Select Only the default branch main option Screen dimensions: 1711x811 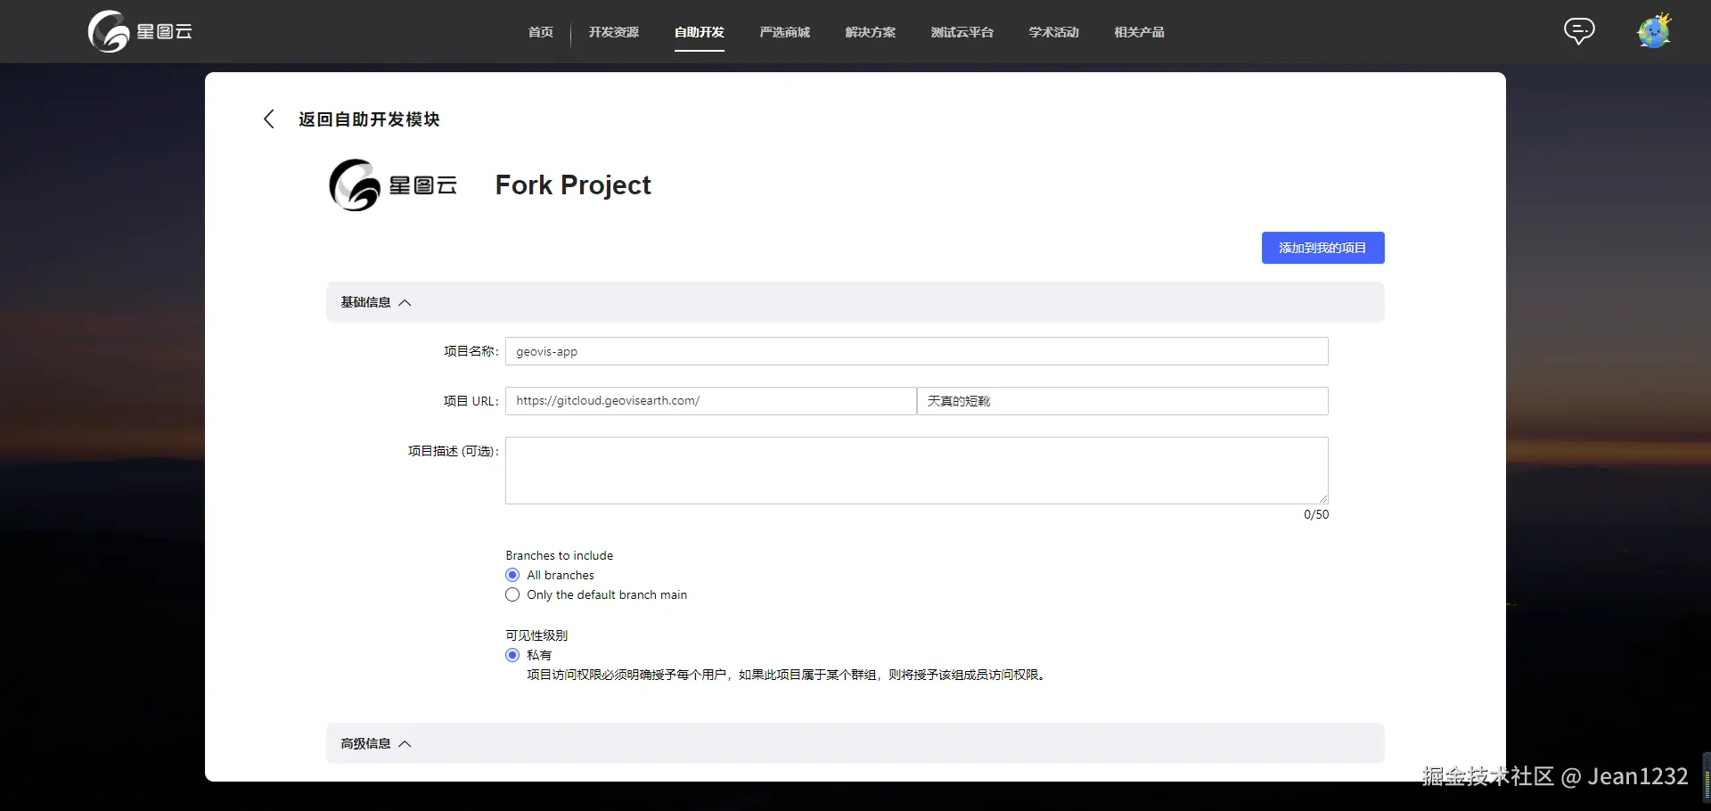point(512,594)
